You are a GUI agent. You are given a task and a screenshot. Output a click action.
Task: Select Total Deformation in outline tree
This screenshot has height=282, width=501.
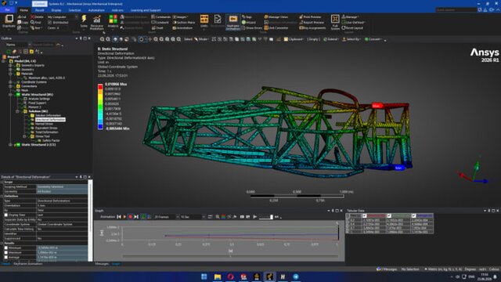click(47, 132)
